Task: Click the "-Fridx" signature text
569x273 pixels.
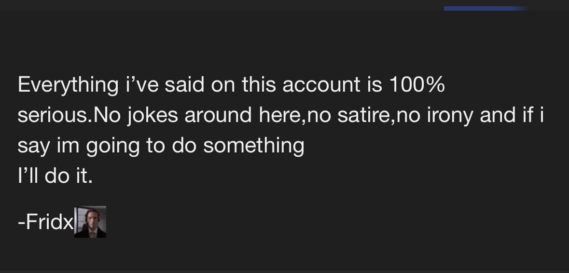Action: tap(46, 221)
